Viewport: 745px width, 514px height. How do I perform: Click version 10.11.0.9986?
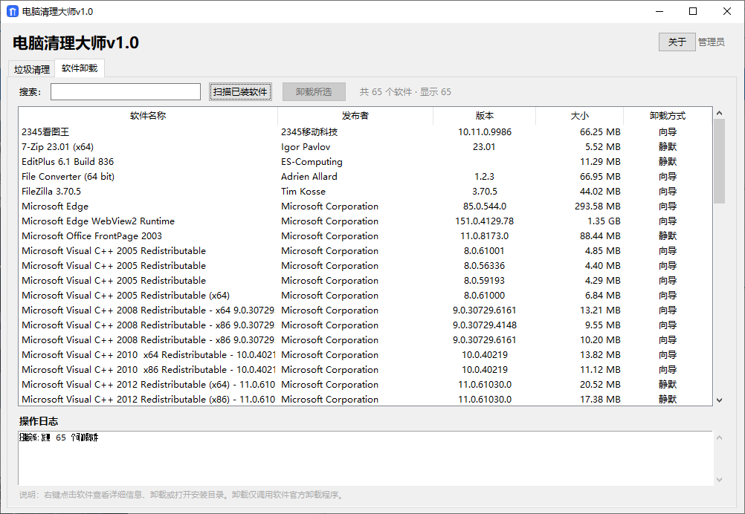click(485, 132)
